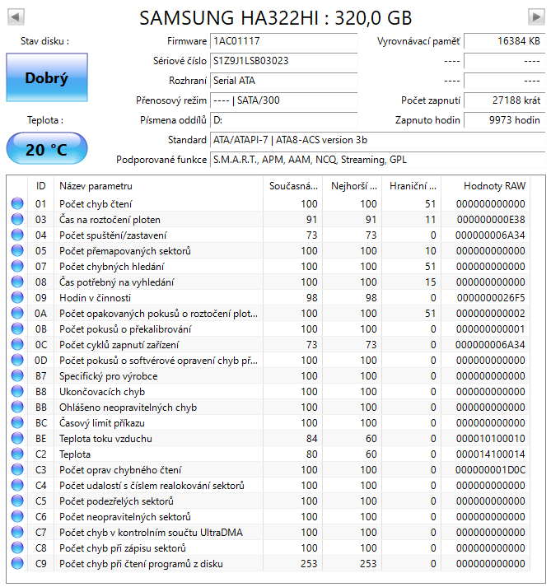
Task: Click the serial number field
Action: (x=283, y=61)
